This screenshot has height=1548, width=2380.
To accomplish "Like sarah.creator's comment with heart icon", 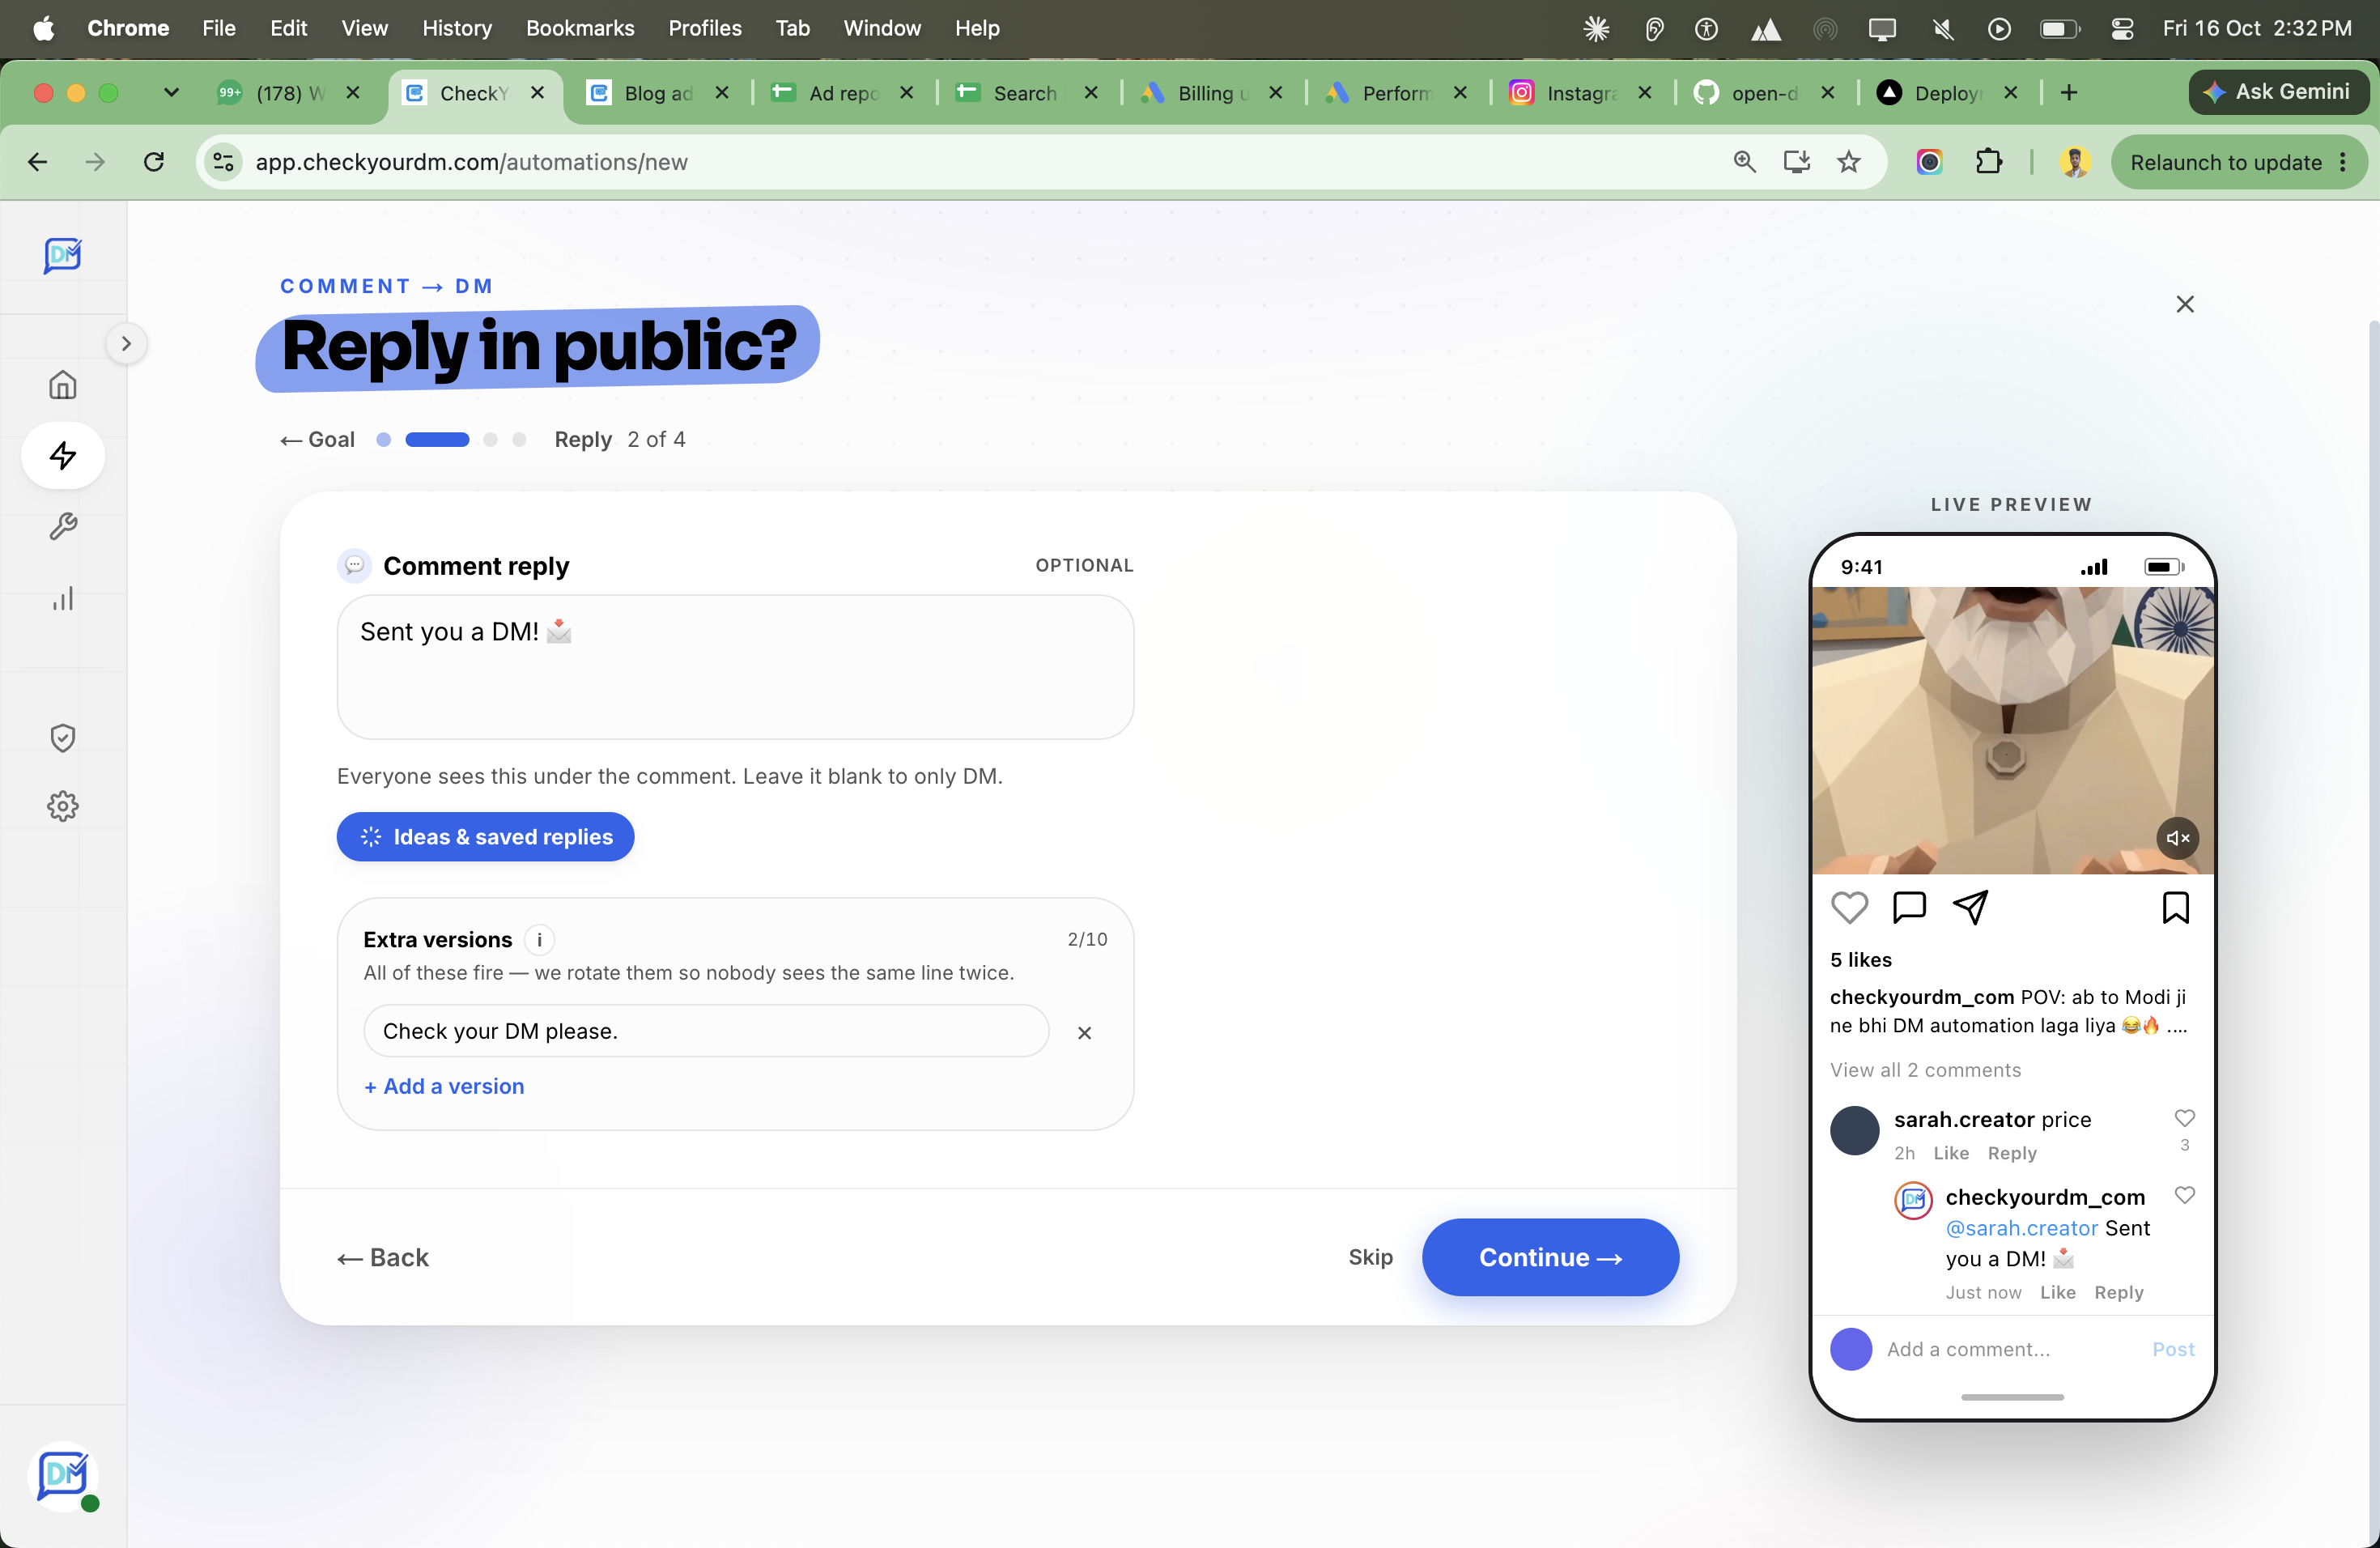I will point(2185,1118).
